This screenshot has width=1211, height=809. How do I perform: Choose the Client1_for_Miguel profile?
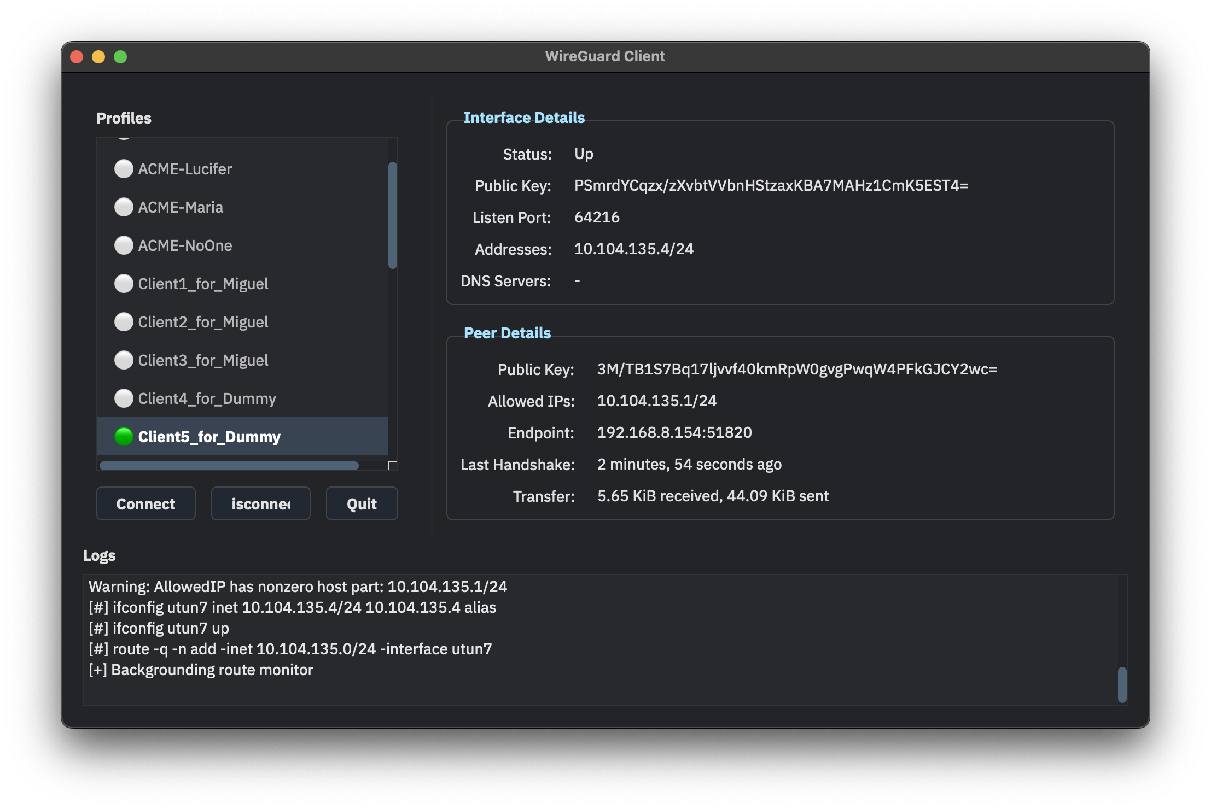point(242,284)
